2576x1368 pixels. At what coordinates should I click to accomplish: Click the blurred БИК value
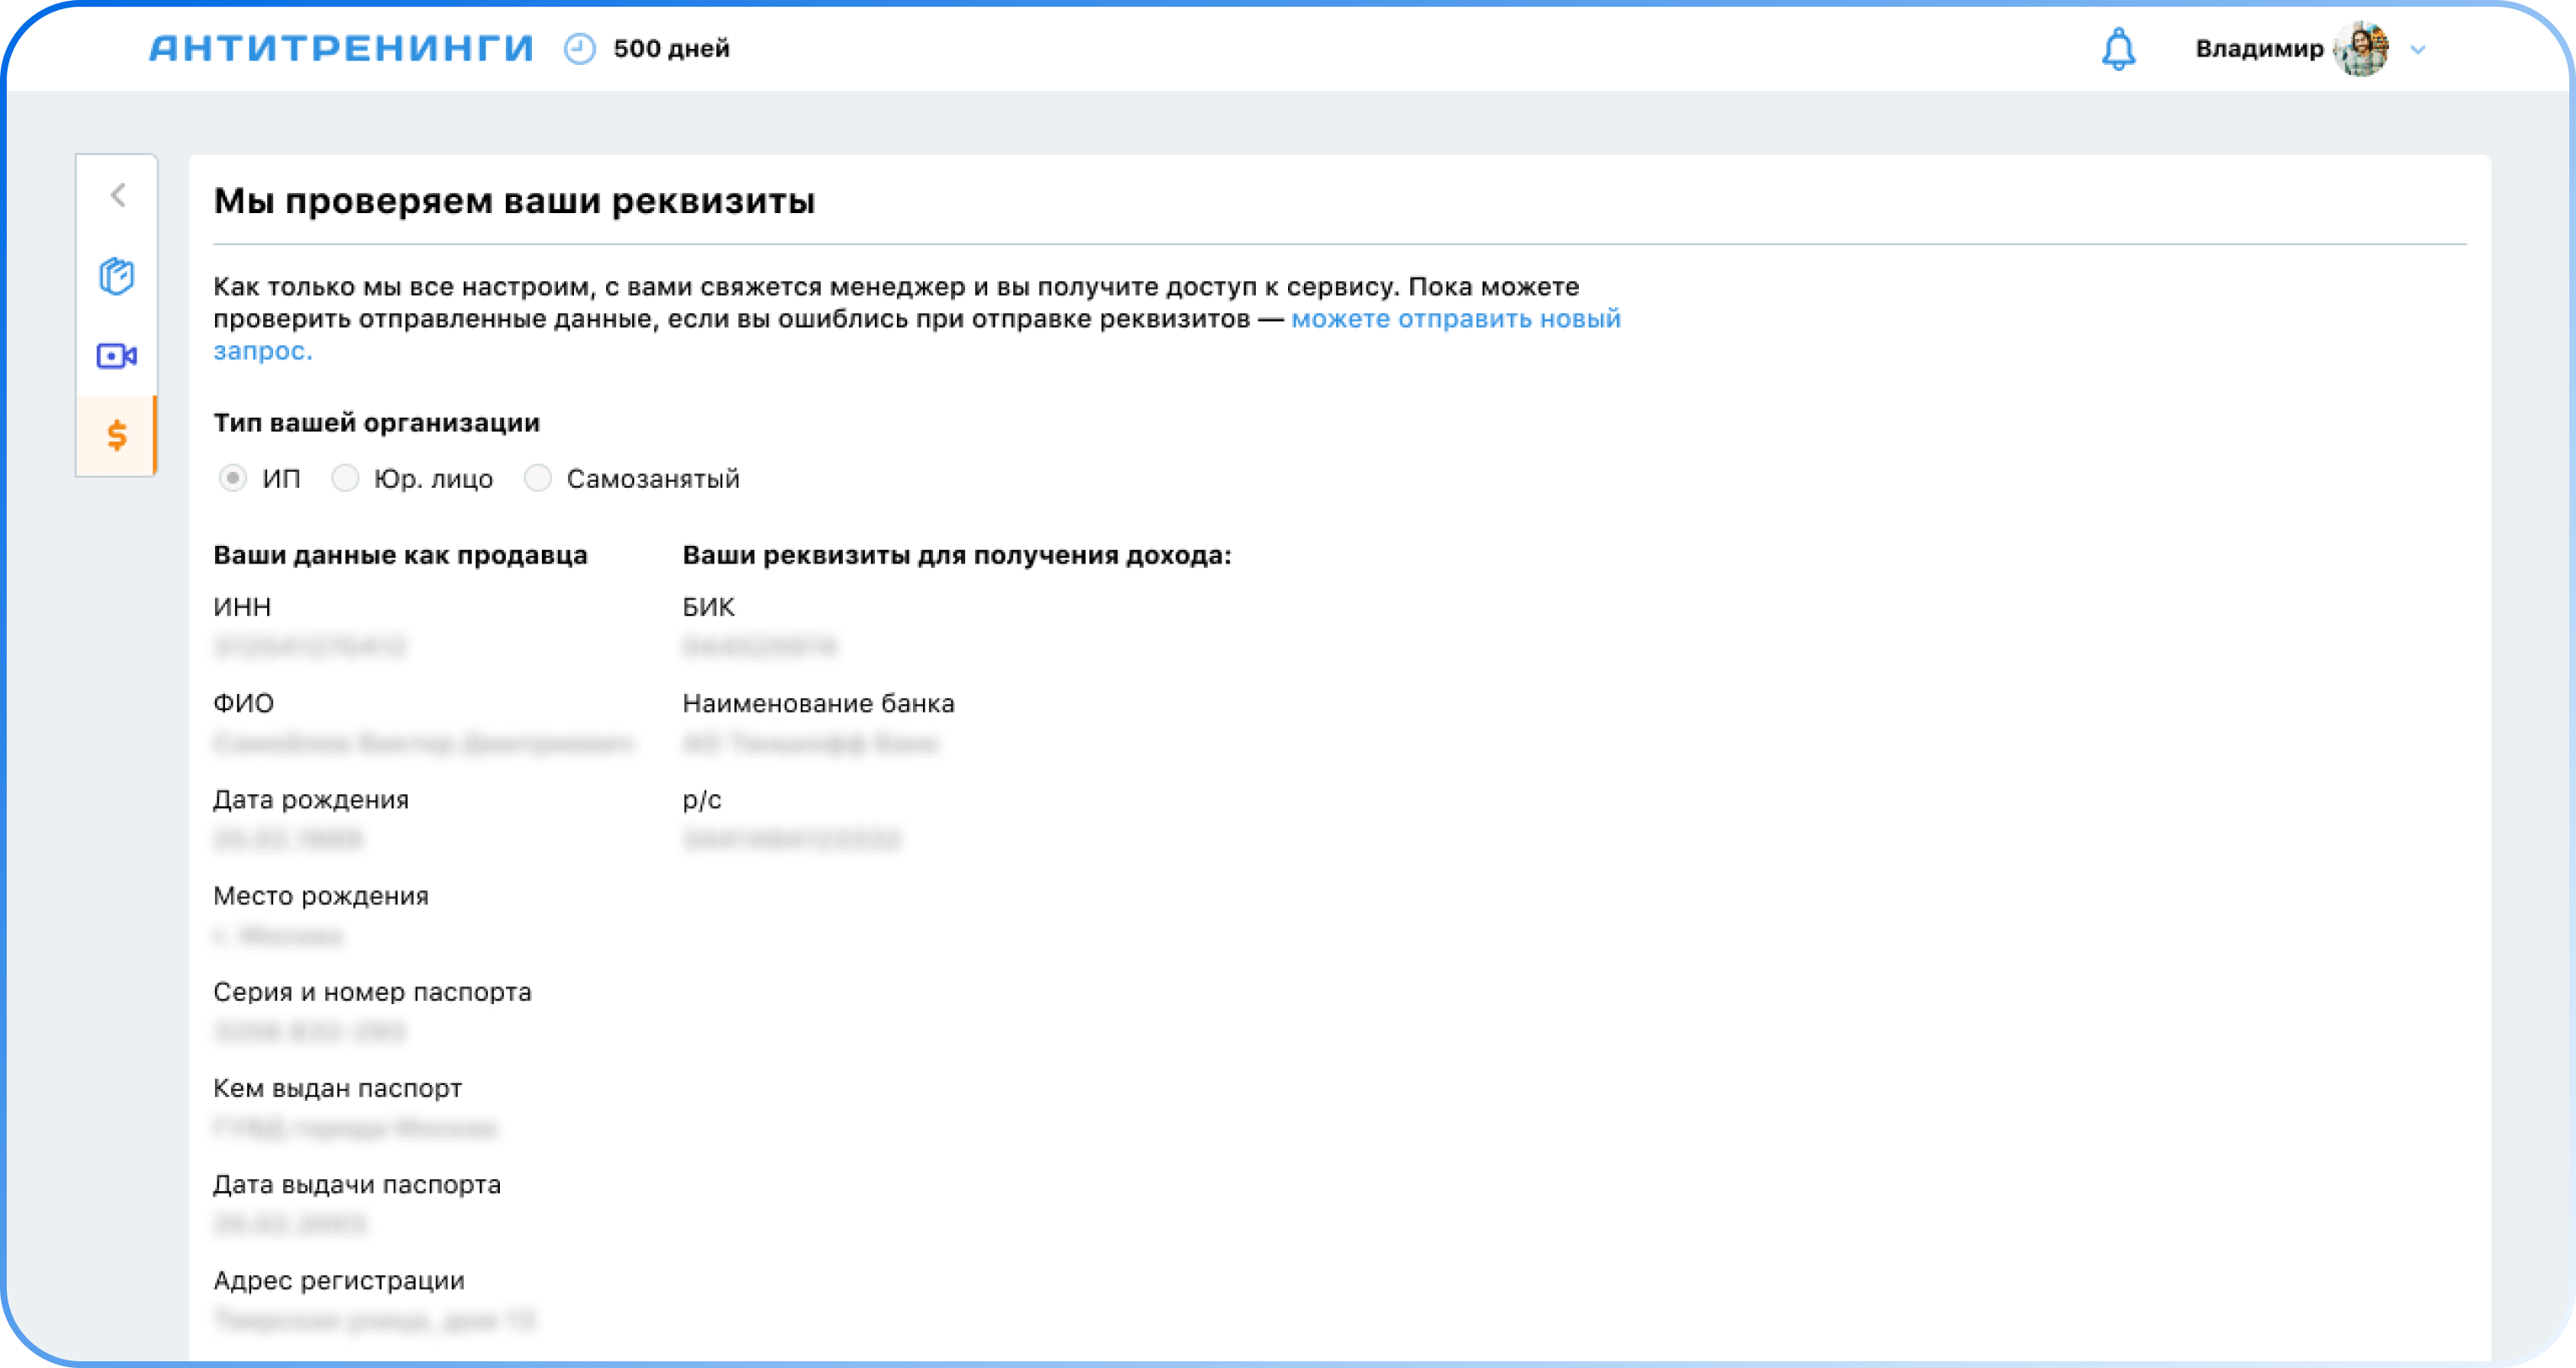click(759, 647)
